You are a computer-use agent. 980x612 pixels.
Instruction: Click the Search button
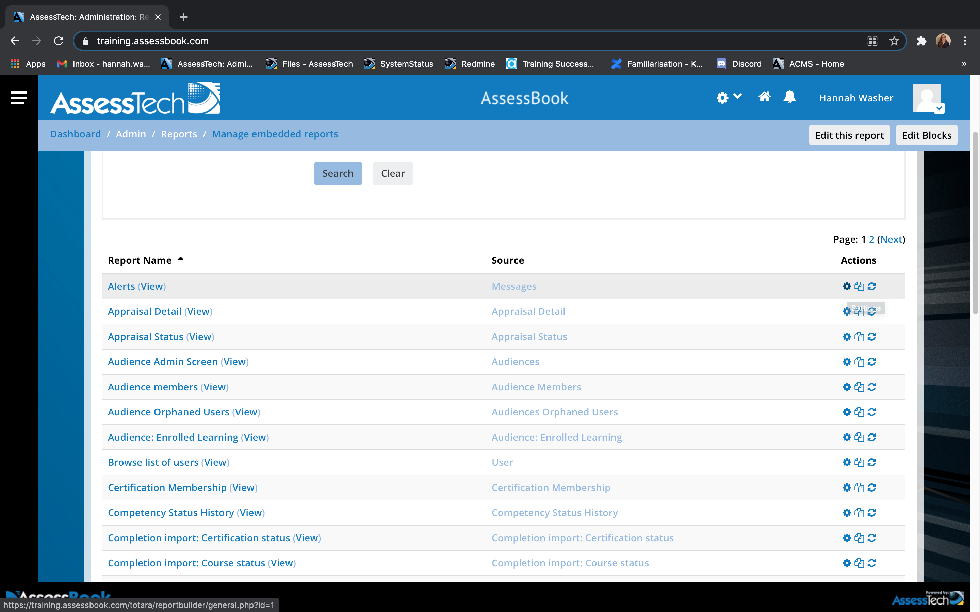coord(338,173)
